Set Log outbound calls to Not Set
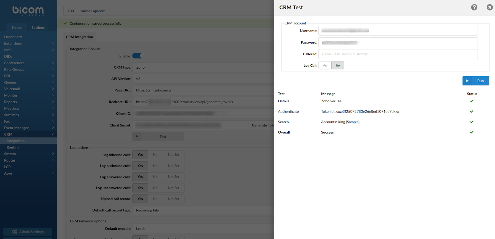This screenshot has height=239, width=495. 174,166
